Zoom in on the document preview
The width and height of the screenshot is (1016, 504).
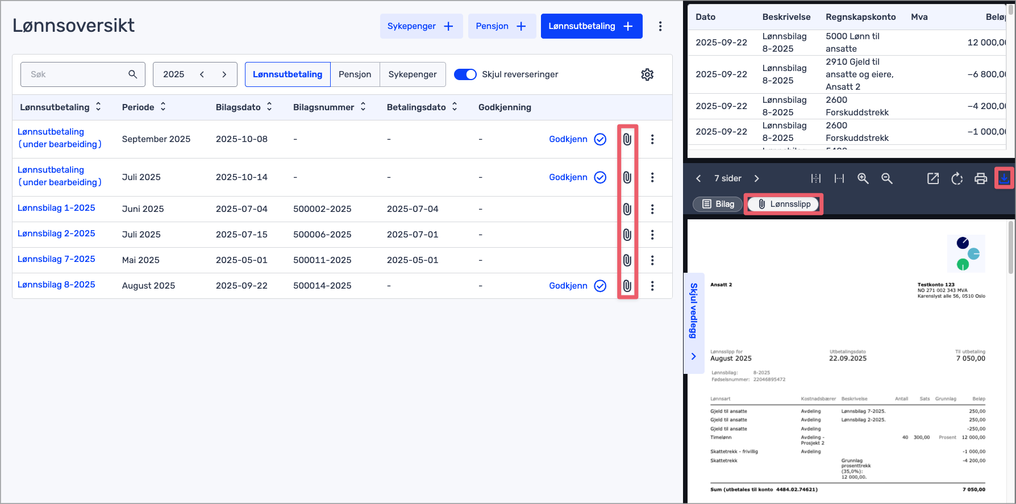click(863, 178)
